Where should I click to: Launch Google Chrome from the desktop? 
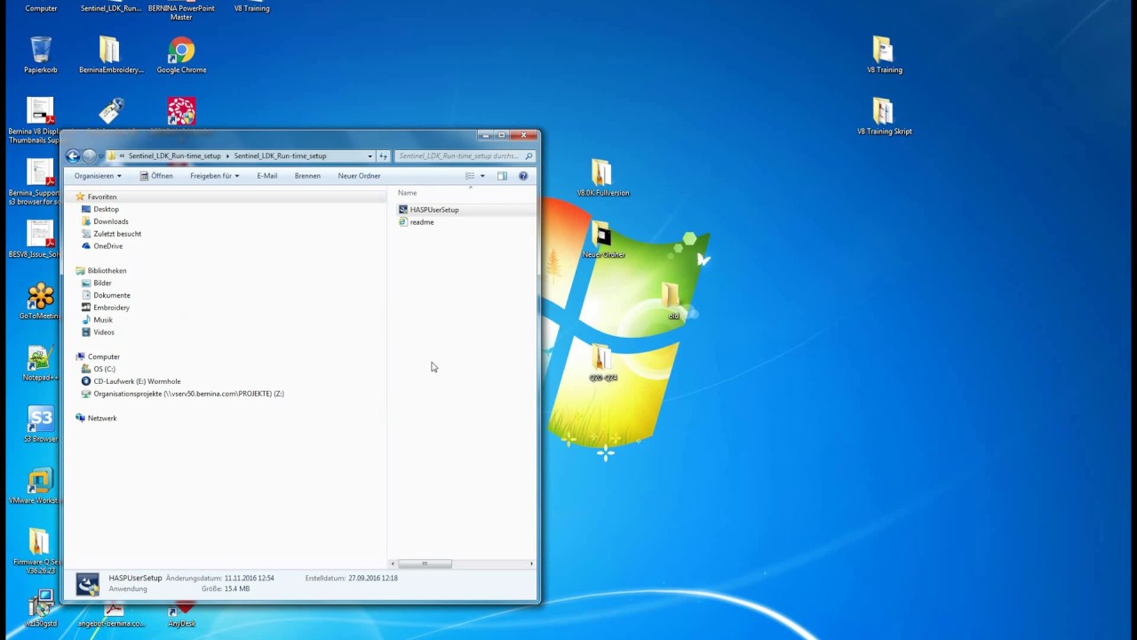point(181,55)
